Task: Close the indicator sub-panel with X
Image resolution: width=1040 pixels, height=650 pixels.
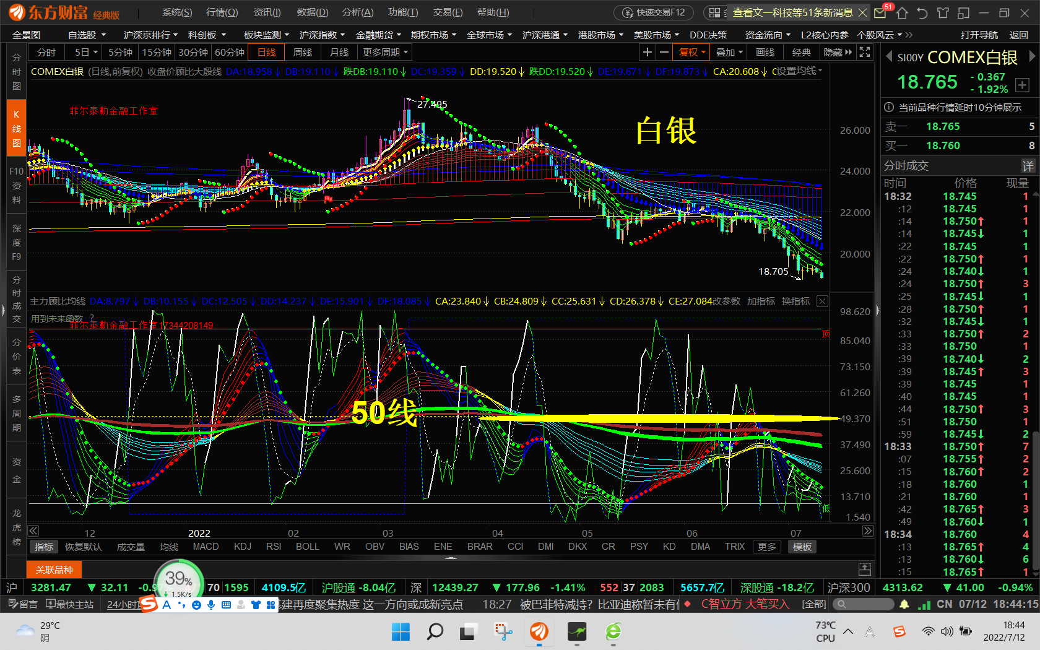Action: click(x=822, y=301)
